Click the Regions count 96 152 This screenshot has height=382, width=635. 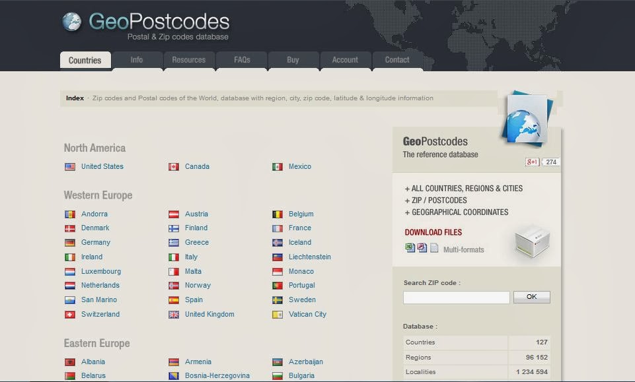[x=537, y=358]
